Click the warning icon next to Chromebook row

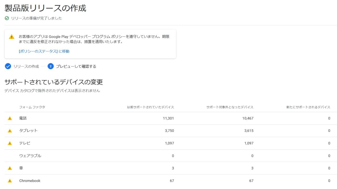tap(10, 181)
